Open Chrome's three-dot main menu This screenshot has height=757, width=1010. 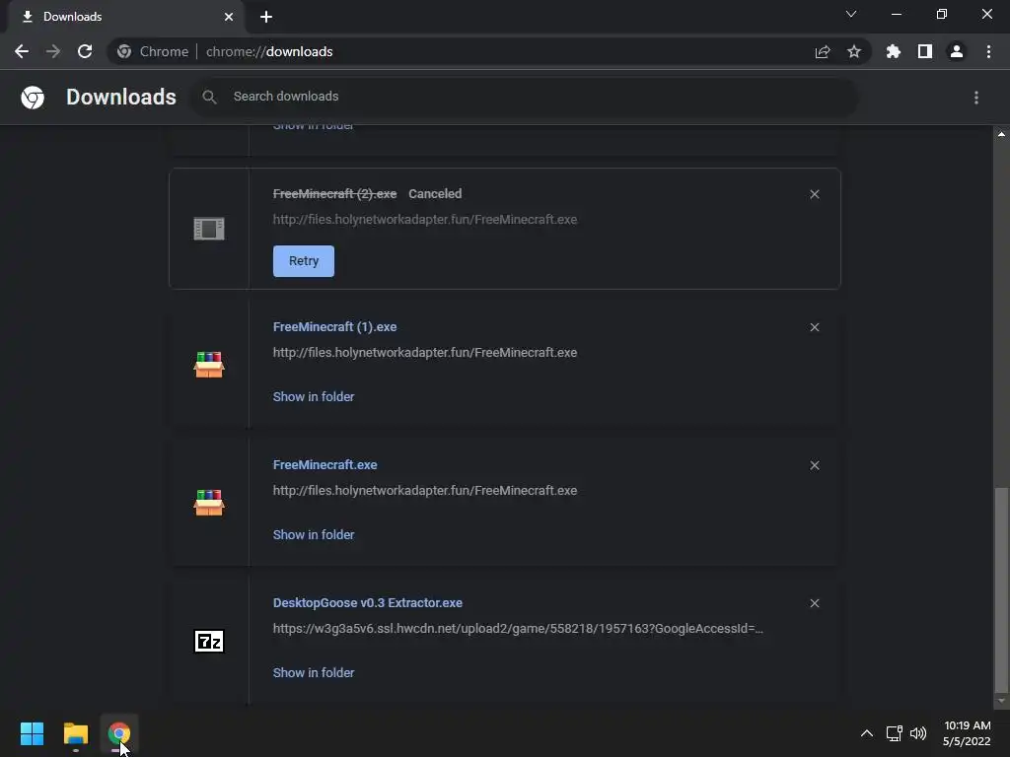[x=988, y=51]
